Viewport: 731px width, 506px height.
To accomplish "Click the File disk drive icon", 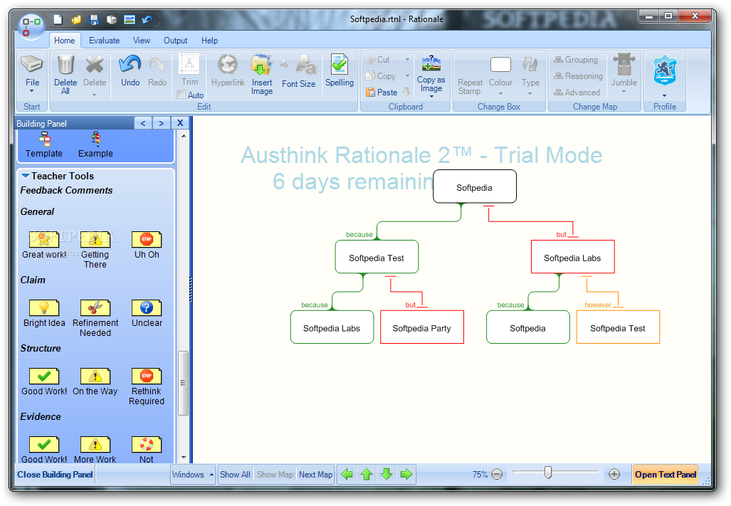I will [x=32, y=64].
